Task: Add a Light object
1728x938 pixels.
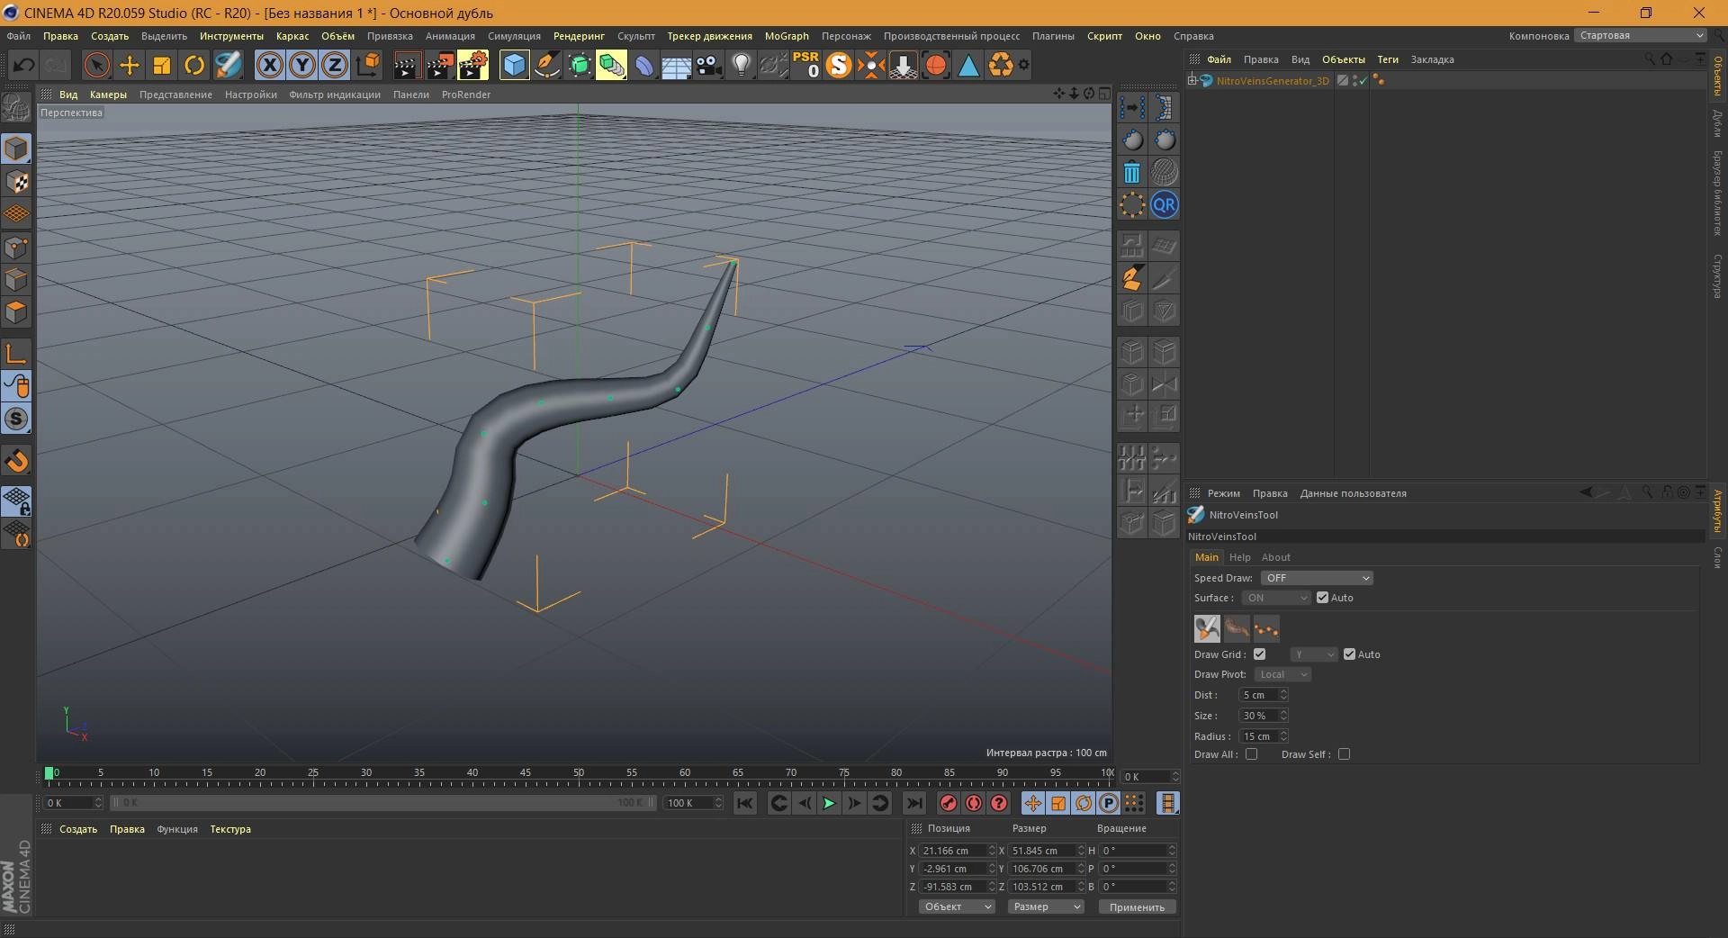Action: (741, 65)
